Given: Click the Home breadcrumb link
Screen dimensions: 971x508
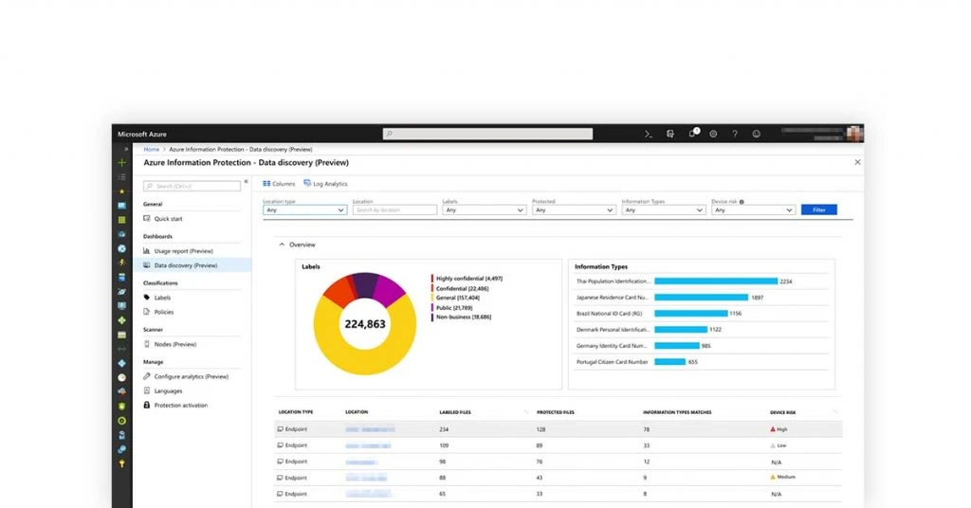Looking at the screenshot, I should pos(151,149).
